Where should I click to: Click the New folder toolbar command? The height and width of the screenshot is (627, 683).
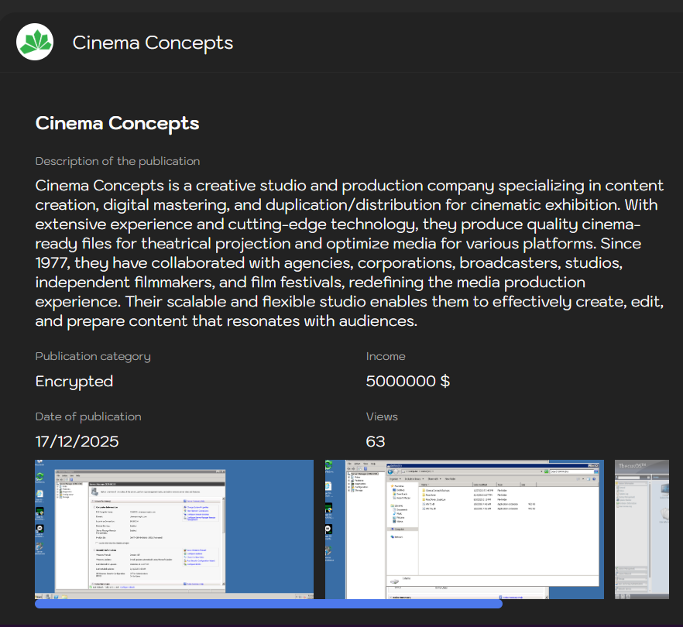(451, 478)
